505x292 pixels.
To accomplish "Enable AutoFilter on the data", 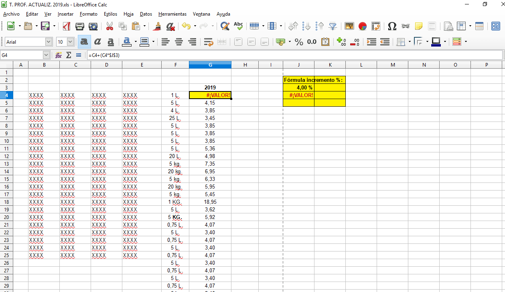I will tap(332, 26).
